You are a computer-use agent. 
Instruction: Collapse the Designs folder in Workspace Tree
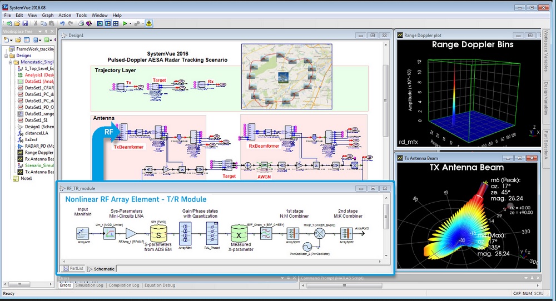pyautogui.click(x=6, y=56)
